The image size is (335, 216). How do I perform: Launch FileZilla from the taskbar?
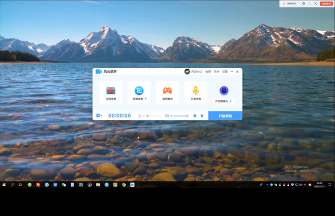tap(38, 185)
